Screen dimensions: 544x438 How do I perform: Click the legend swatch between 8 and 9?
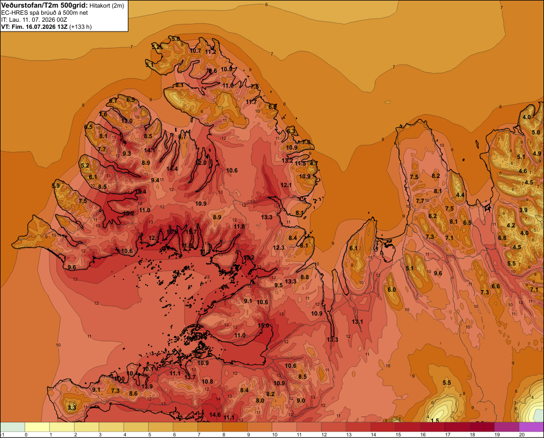pos(235,427)
